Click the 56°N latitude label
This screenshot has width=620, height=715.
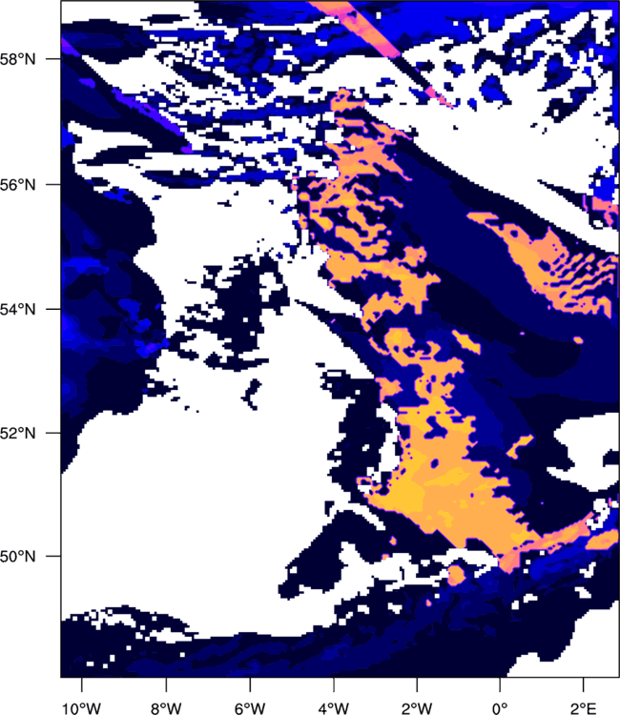point(17,185)
